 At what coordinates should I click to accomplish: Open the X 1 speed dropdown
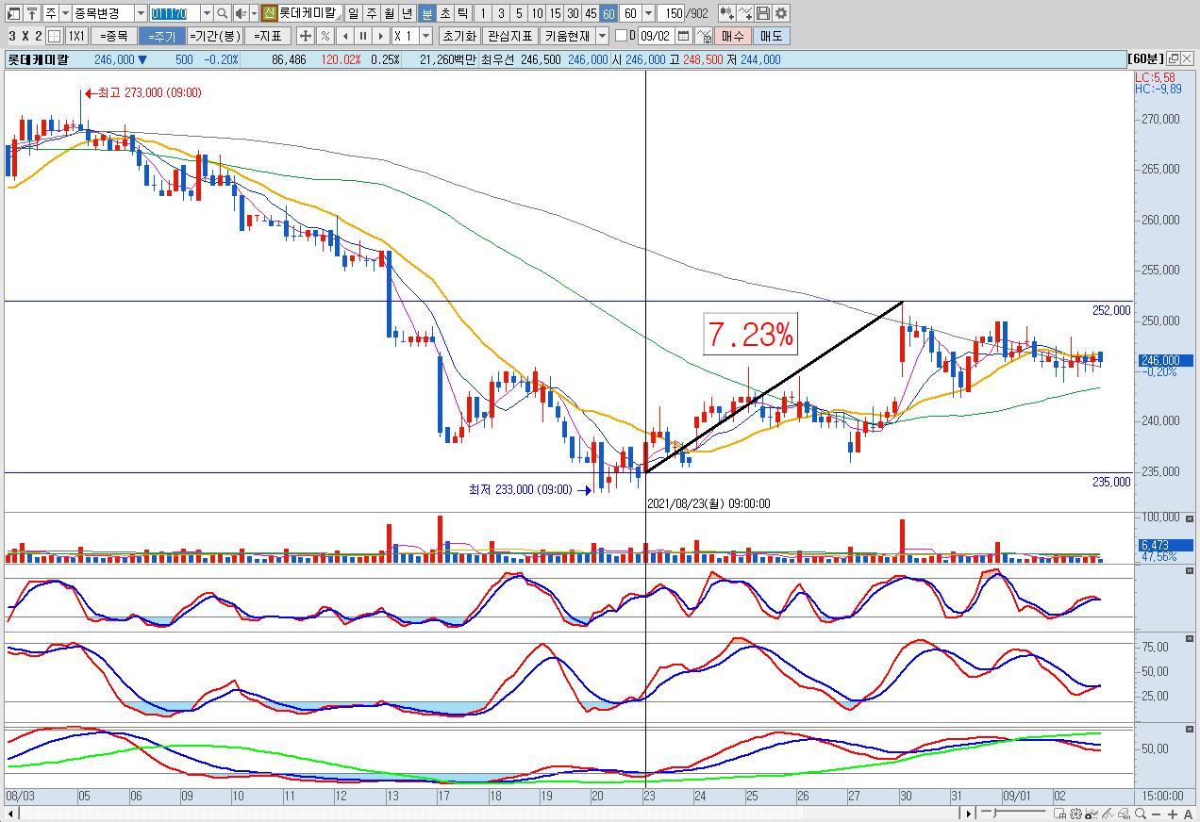point(425,36)
